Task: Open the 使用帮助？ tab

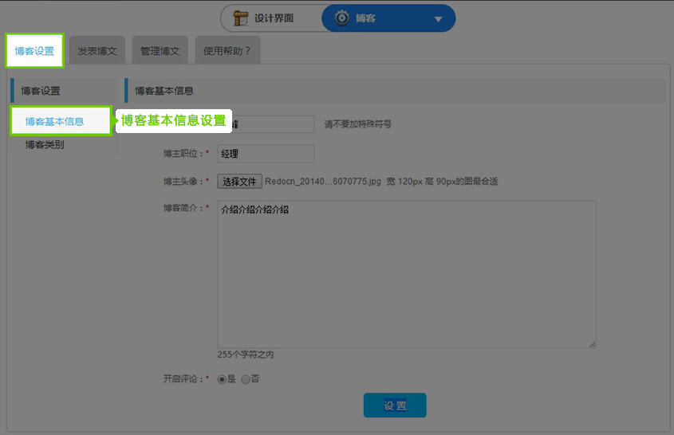Action: [227, 52]
